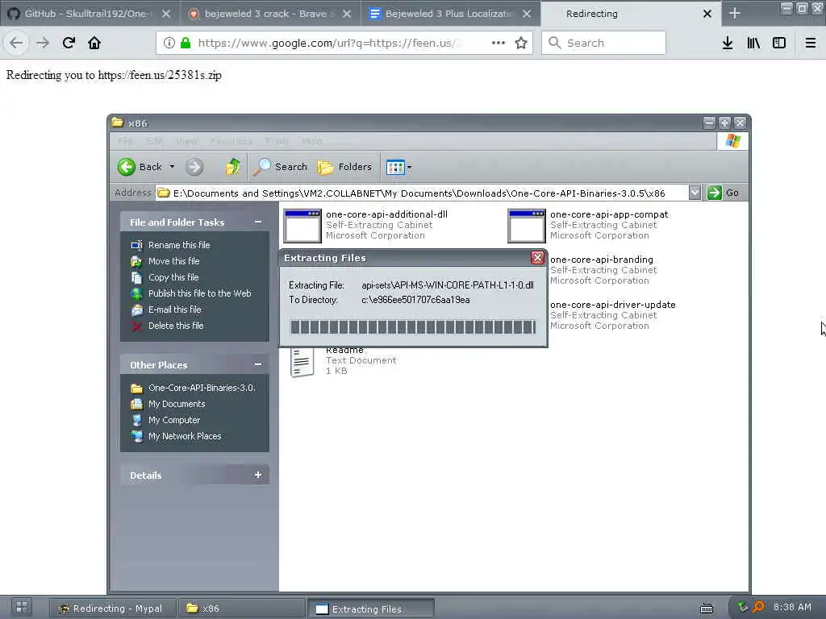The image size is (826, 619).
Task: Select one-core-api-app-compat file icon
Action: pyautogui.click(x=526, y=226)
